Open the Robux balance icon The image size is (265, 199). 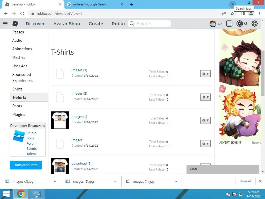pyautogui.click(x=239, y=24)
